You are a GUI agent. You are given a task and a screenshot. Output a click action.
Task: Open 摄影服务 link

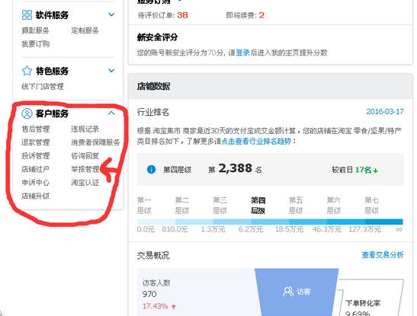click(35, 30)
